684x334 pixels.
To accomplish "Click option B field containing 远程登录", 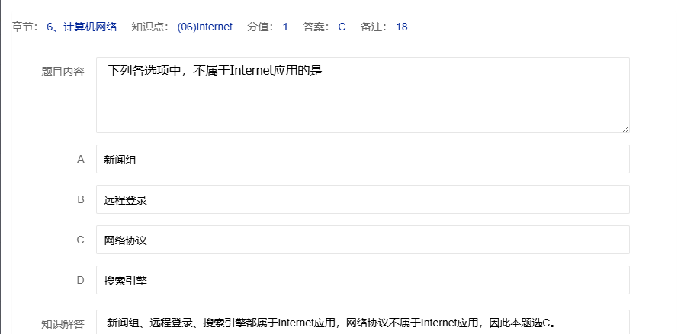I will tap(362, 199).
